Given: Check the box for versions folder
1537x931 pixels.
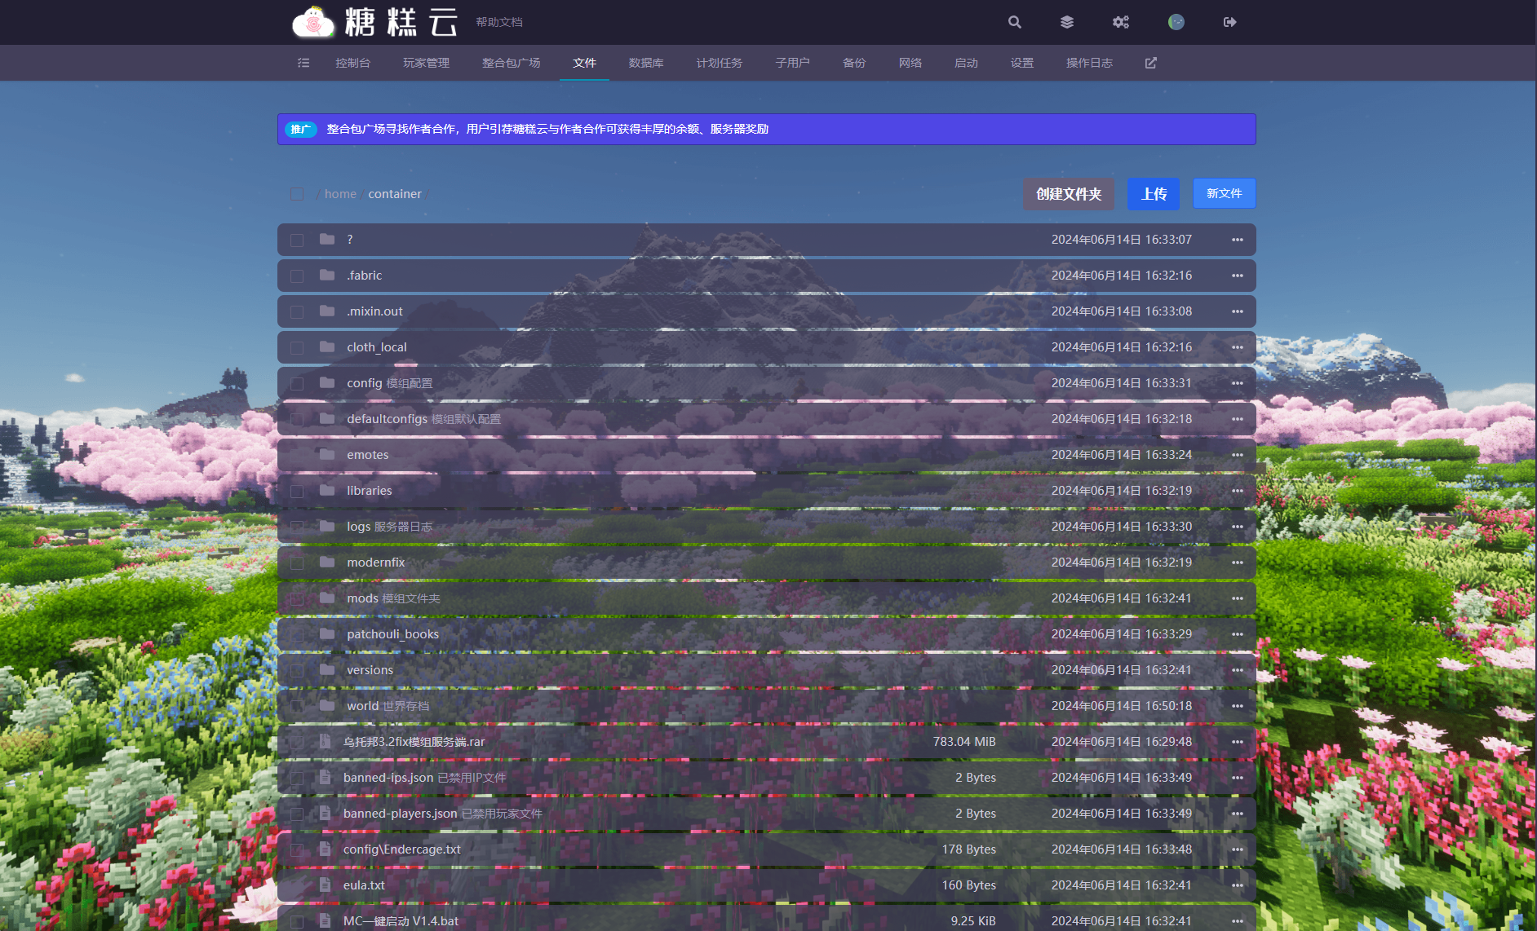Looking at the screenshot, I should pyautogui.click(x=297, y=671).
